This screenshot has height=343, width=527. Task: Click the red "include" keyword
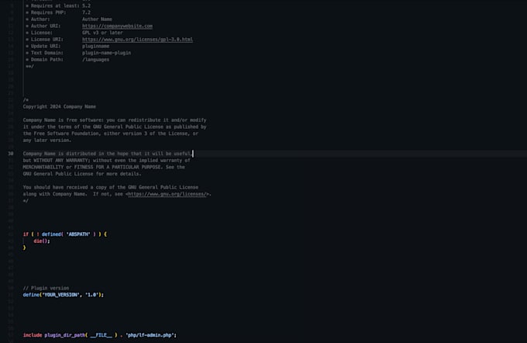click(x=33, y=335)
